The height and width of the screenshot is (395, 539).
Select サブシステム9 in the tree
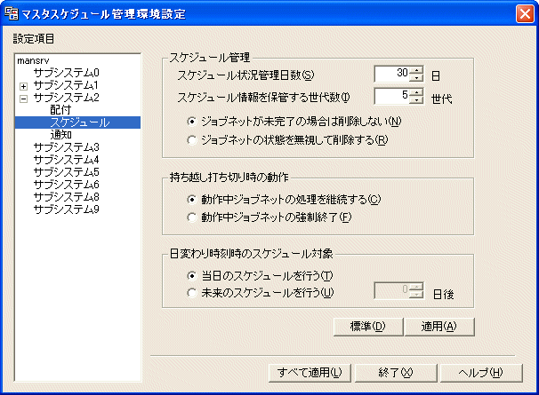tap(67, 209)
